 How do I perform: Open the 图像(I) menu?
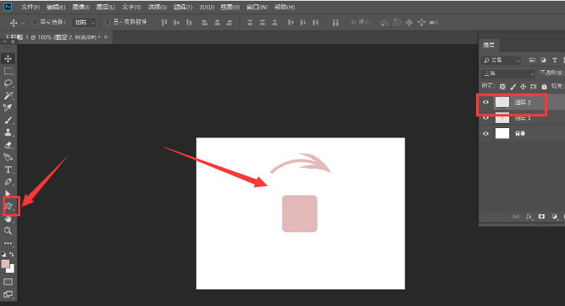point(81,7)
